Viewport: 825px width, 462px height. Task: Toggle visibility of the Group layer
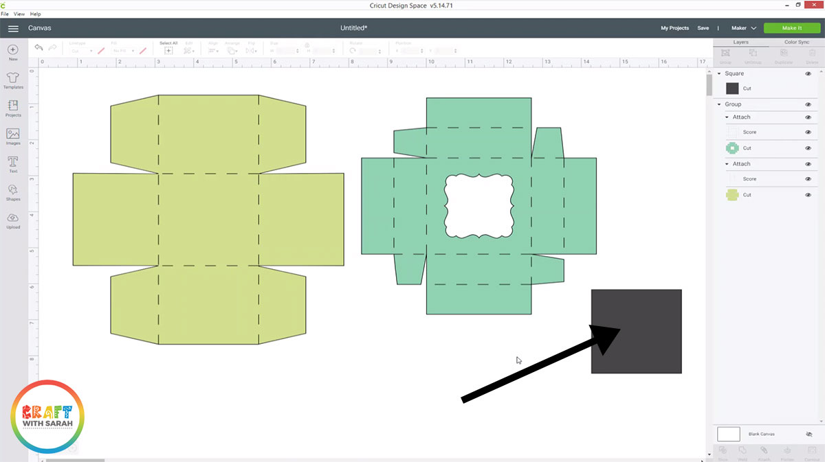pyautogui.click(x=808, y=104)
